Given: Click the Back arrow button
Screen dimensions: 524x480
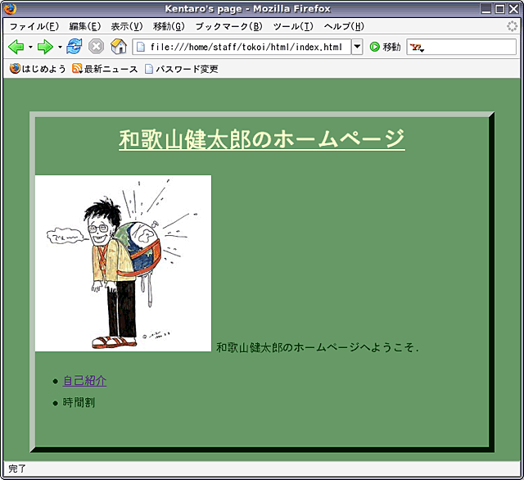Looking at the screenshot, I should point(16,47).
